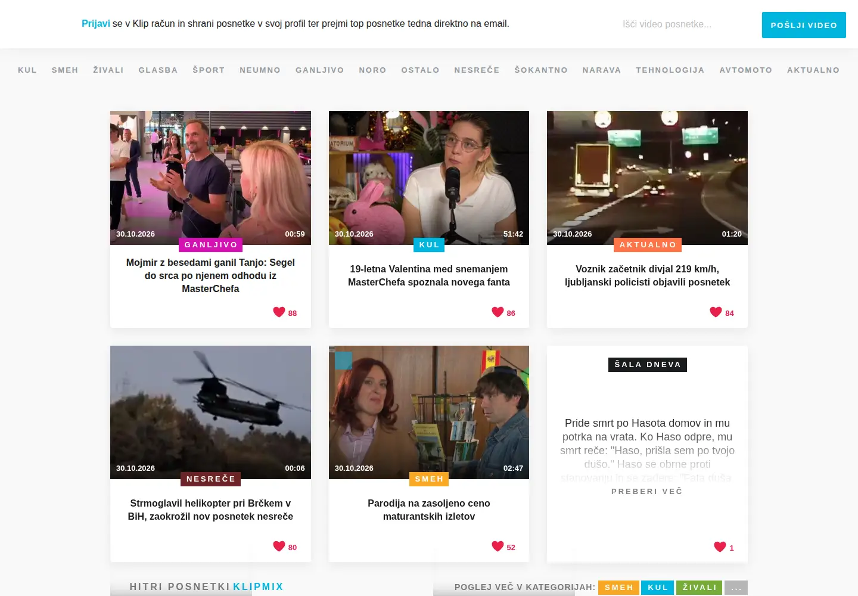Click the SMEH tag on Parodija card
Viewport: 858px width, 596px height.
click(x=429, y=479)
